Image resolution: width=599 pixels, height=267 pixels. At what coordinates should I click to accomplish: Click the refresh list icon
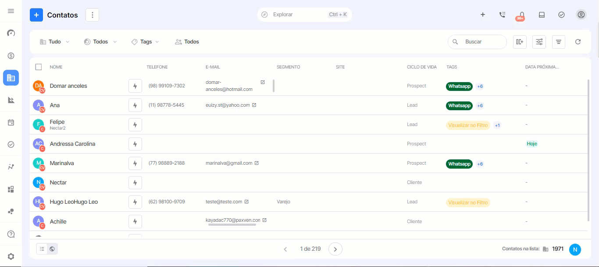[x=578, y=42]
